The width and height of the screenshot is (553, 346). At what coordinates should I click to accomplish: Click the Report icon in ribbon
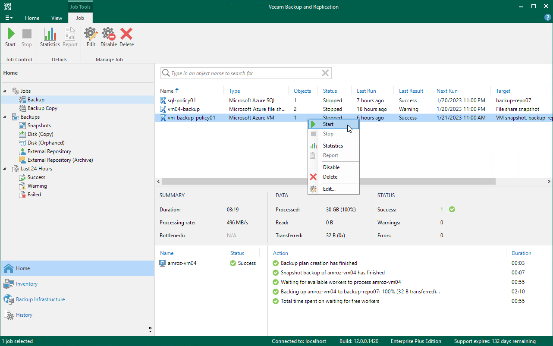pyautogui.click(x=70, y=34)
